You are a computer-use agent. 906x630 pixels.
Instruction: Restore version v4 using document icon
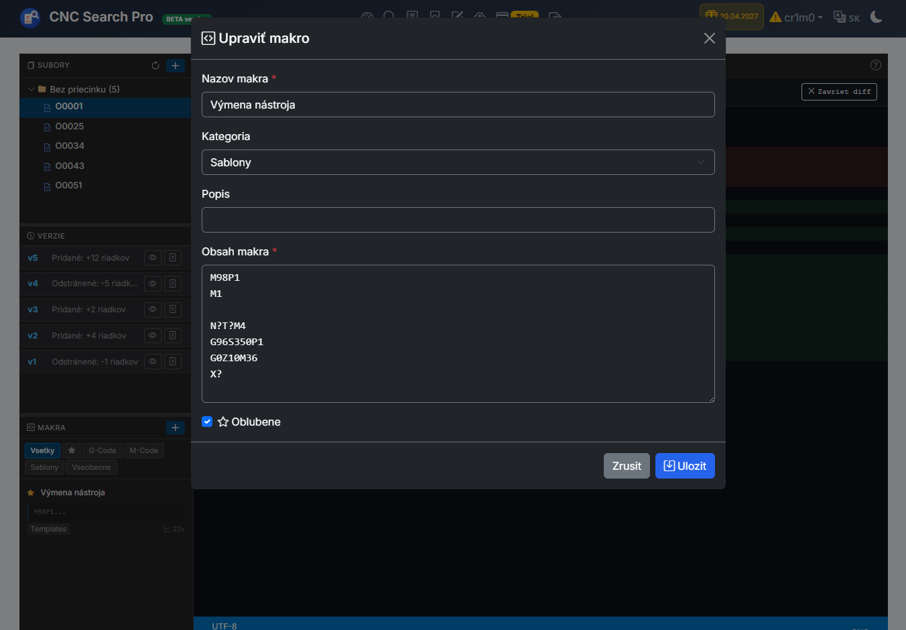pos(173,283)
